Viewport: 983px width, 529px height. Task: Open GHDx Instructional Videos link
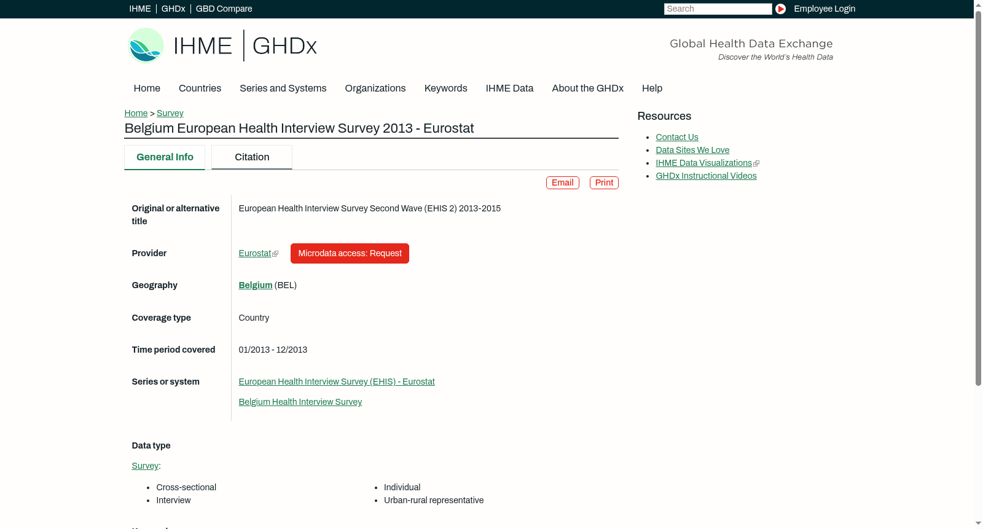tap(707, 176)
